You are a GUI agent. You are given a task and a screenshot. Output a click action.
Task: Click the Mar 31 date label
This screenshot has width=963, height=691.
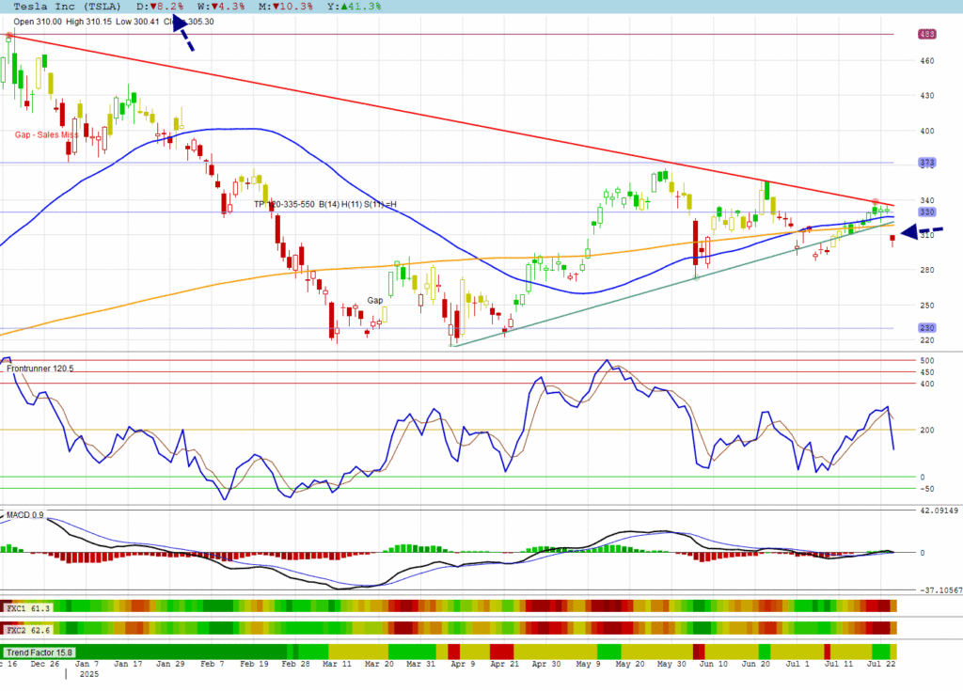pos(420,664)
